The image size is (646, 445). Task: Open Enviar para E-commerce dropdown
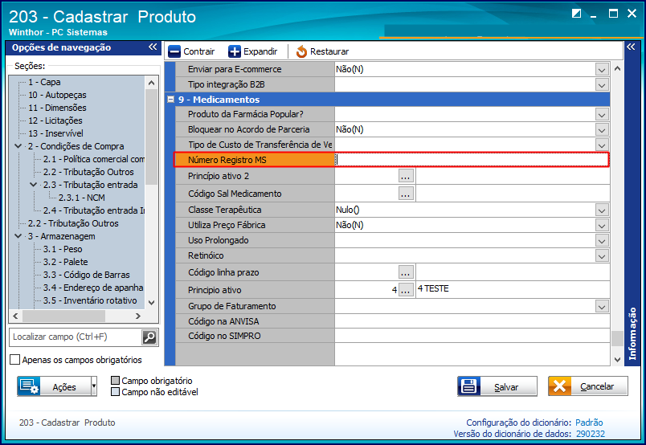coord(602,69)
